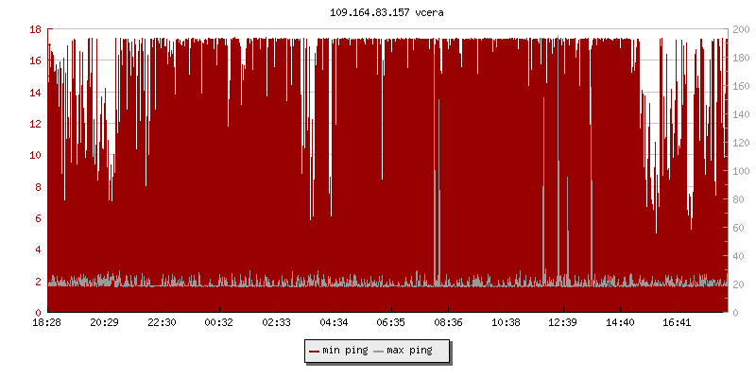Click the dark red min ping legend swatch
Viewport: 756px width, 378px height.
(x=315, y=352)
